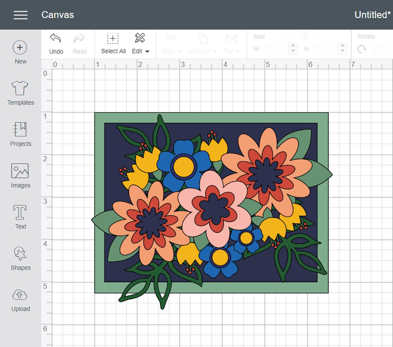Open the Projects panel
Image resolution: width=393 pixels, height=347 pixels.
pyautogui.click(x=20, y=130)
